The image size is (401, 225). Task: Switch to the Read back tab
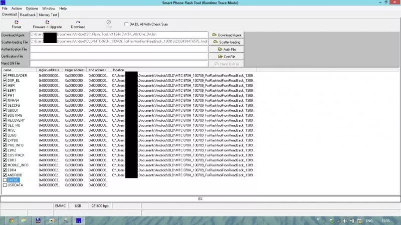28,15
